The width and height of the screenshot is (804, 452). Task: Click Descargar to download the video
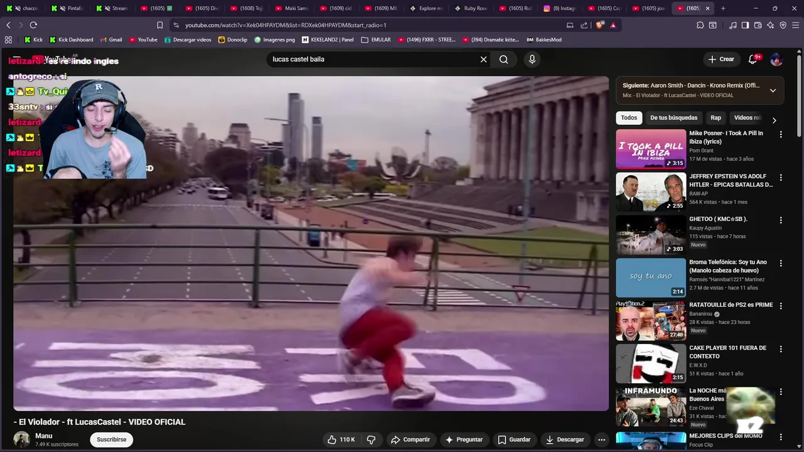[x=565, y=439]
